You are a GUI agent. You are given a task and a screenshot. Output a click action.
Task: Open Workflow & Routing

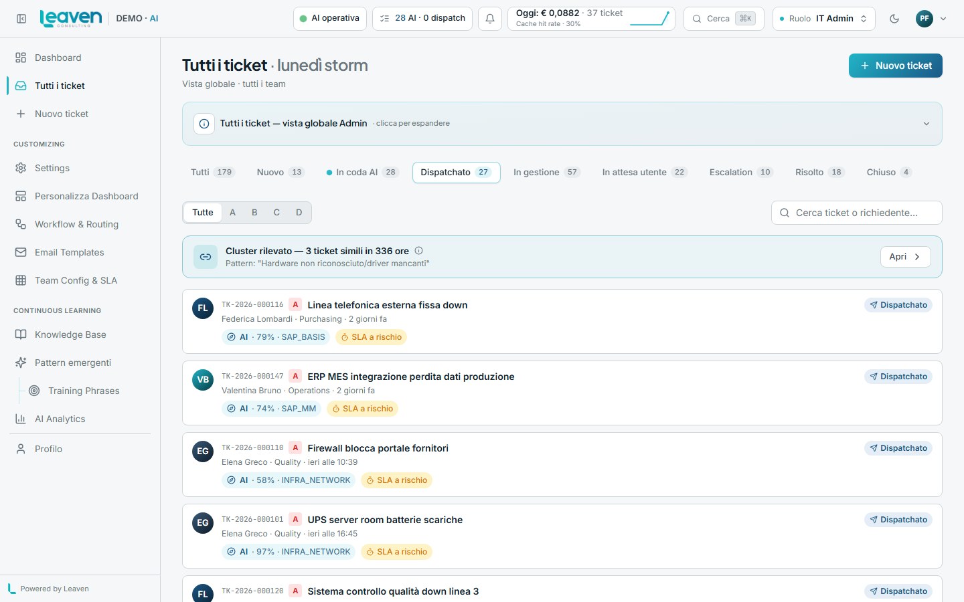[x=80, y=224]
